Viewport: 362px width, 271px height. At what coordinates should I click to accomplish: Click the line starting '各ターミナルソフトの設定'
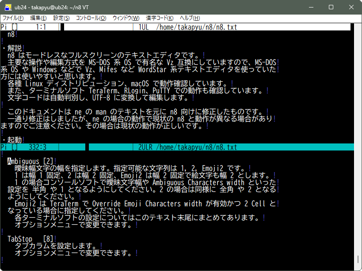[140, 218]
